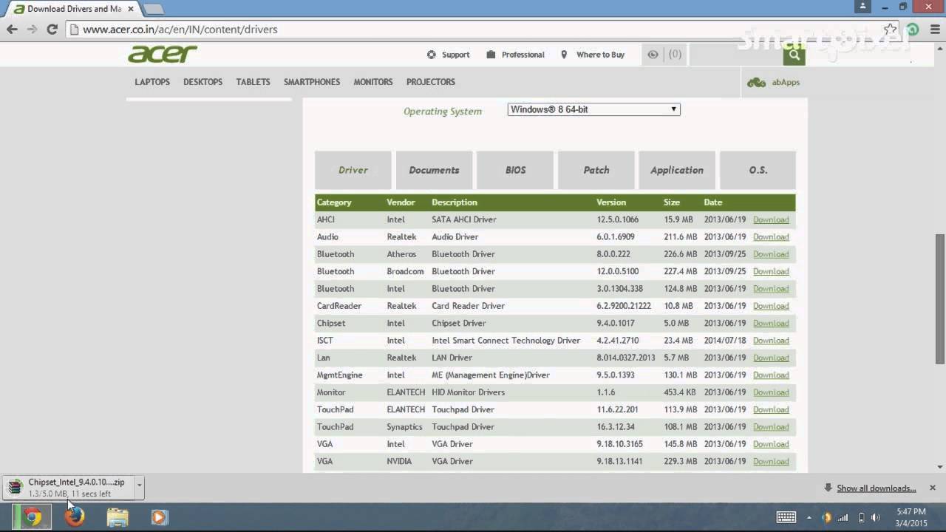Open the MONITORS menu
Screen dimensions: 946x532
(373, 82)
